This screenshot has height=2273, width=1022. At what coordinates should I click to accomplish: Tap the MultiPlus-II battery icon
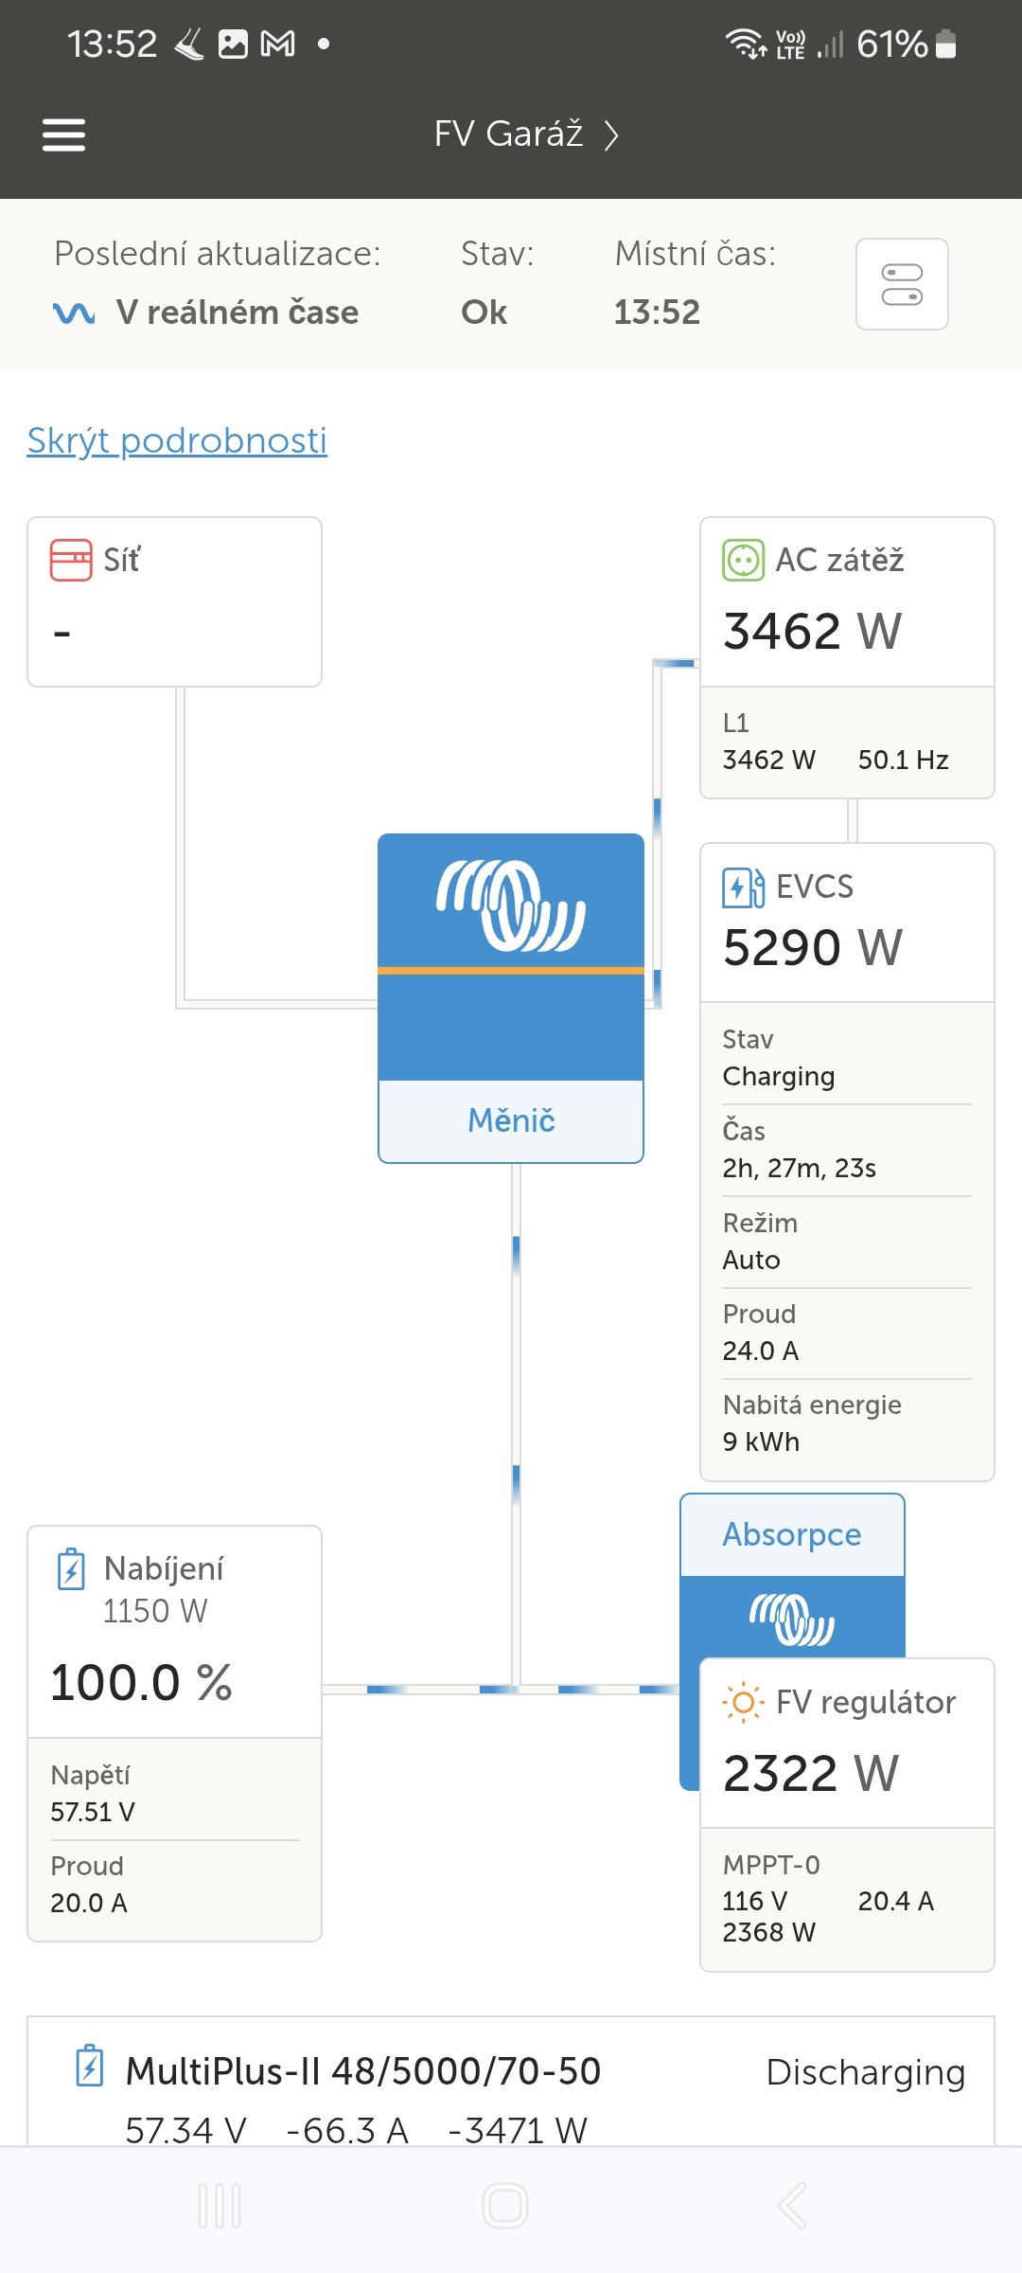(x=90, y=2066)
